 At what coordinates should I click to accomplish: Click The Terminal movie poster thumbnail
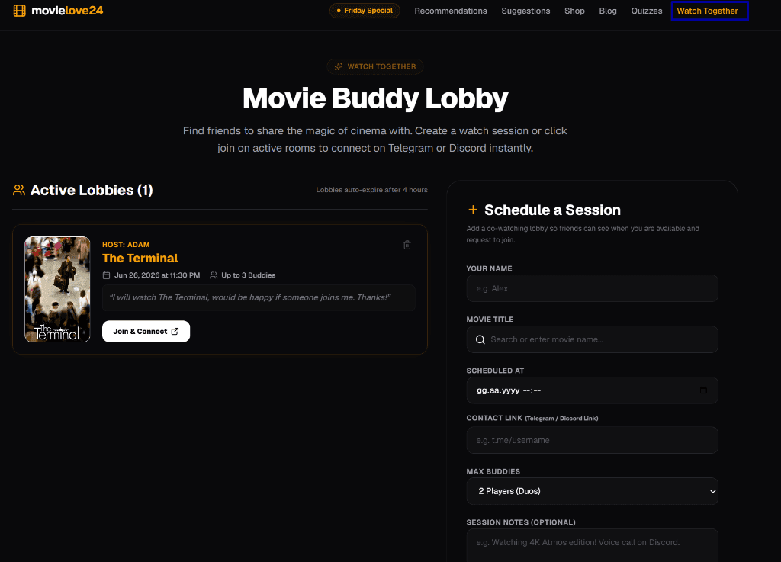(x=57, y=289)
